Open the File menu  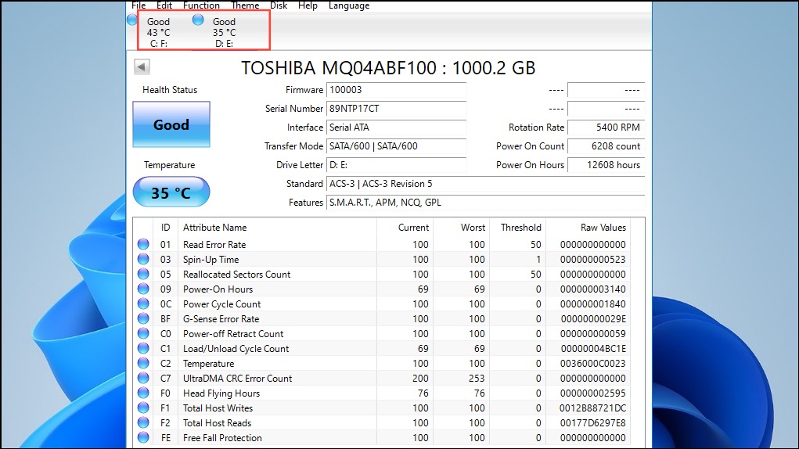point(139,5)
